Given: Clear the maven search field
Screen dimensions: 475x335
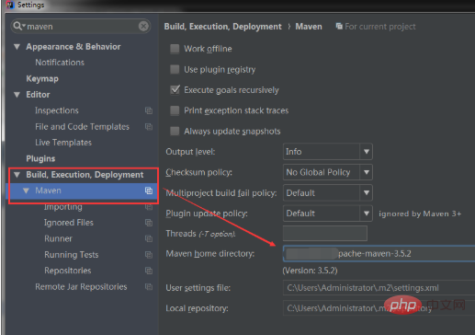Looking at the screenshot, I should [143, 27].
